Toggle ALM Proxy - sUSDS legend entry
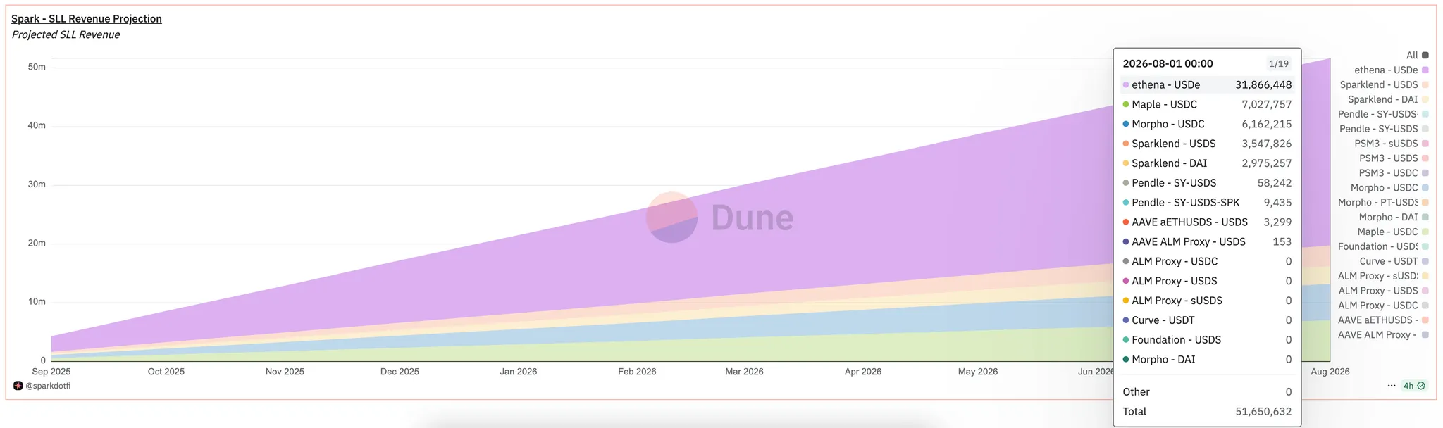This screenshot has height=428, width=1443. [1377, 276]
